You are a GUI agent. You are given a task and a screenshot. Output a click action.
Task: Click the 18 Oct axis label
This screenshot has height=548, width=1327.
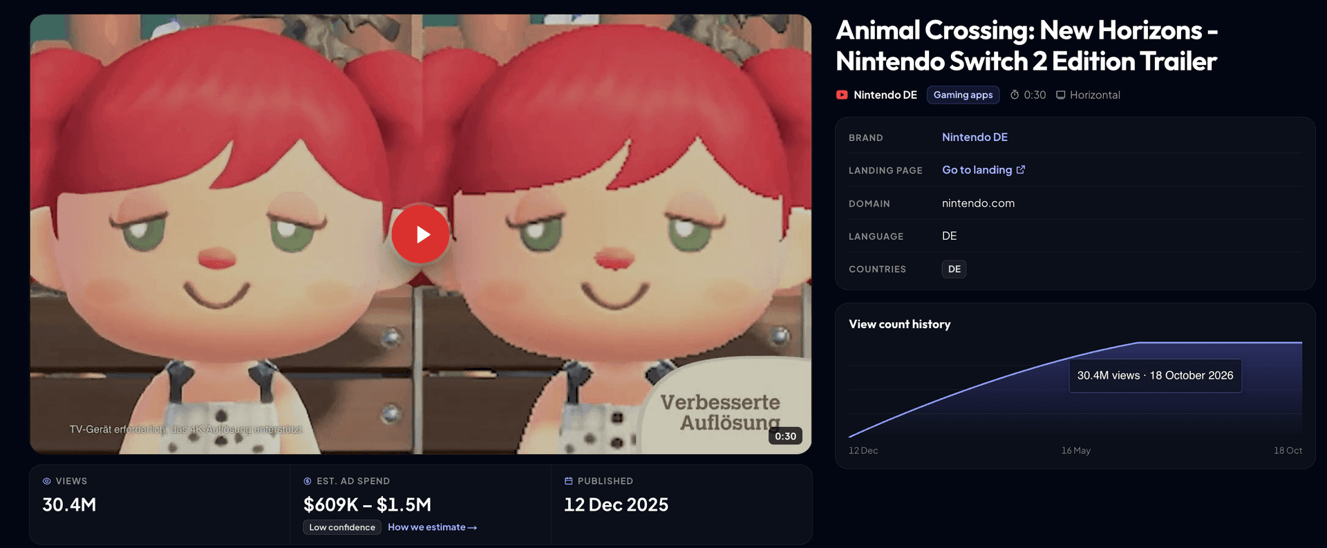(1288, 451)
